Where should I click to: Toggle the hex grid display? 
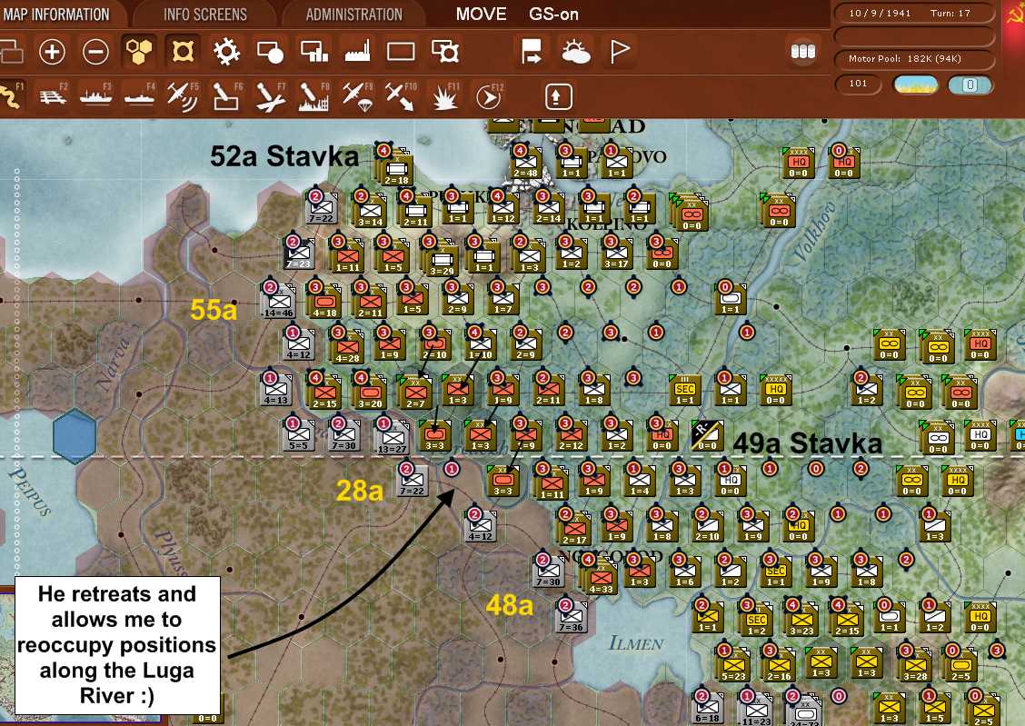click(x=139, y=52)
